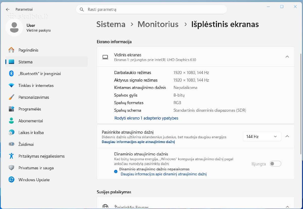Open the User account avatar

point(14,28)
